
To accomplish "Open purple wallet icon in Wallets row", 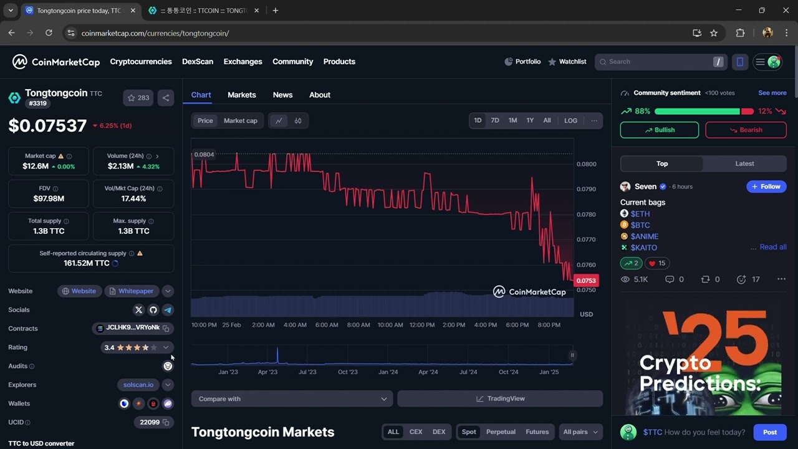I will click(168, 403).
